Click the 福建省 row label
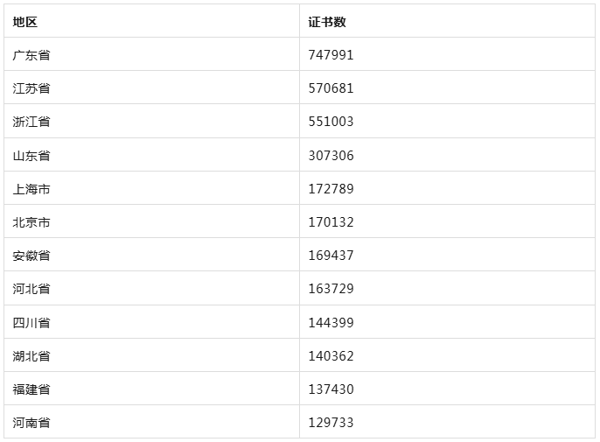Image resolution: width=600 pixels, height=442 pixels. (31, 389)
